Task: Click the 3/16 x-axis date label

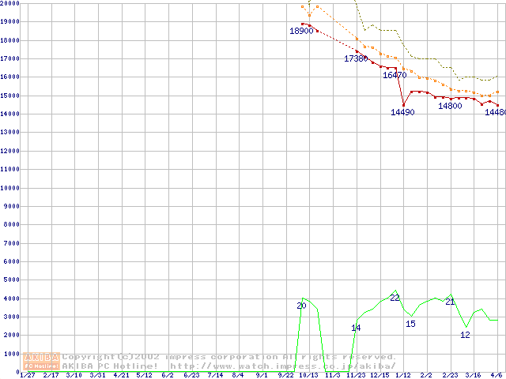Action: pos(473,376)
